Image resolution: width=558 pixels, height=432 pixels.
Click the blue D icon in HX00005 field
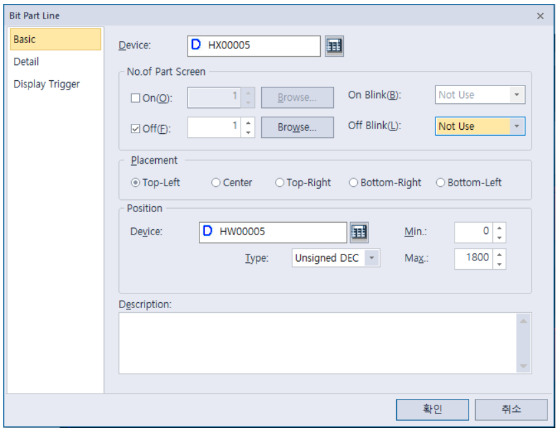[x=196, y=46]
